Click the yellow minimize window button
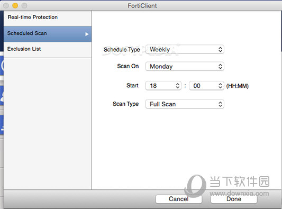The width and height of the screenshot is (282, 209). click(x=15, y=6)
